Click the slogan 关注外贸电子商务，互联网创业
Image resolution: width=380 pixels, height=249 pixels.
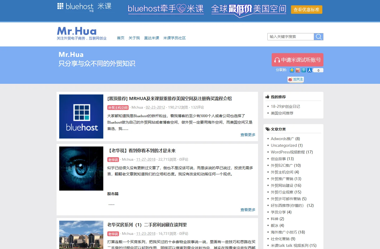[x=82, y=38]
